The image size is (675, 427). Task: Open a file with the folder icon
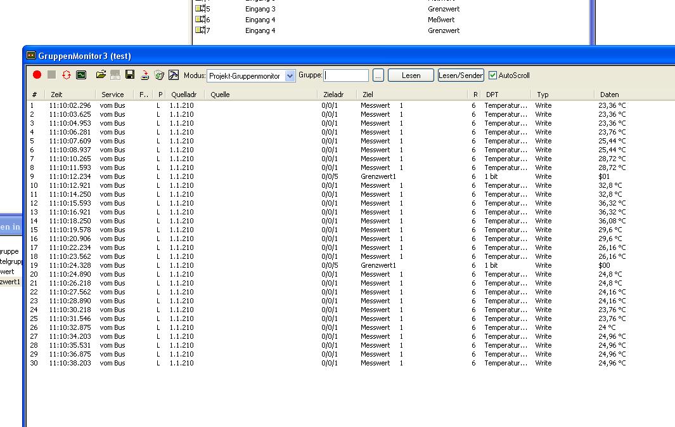tap(101, 75)
